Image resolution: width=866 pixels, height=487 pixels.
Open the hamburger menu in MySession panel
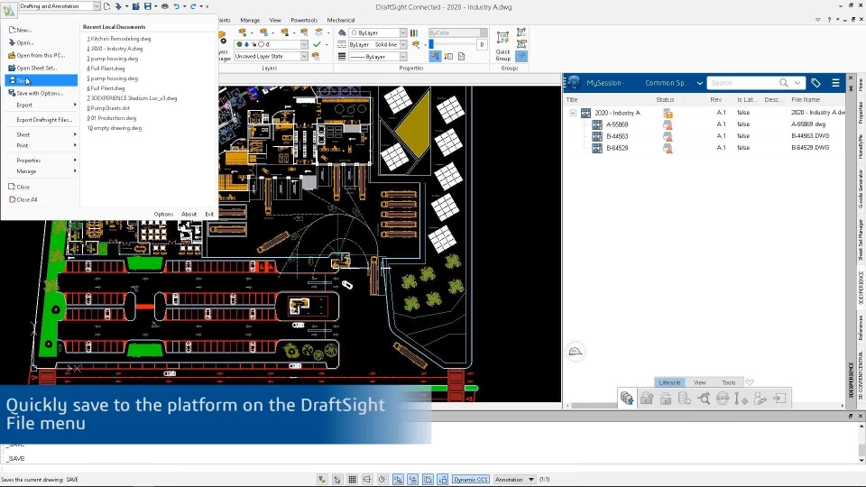tap(835, 83)
